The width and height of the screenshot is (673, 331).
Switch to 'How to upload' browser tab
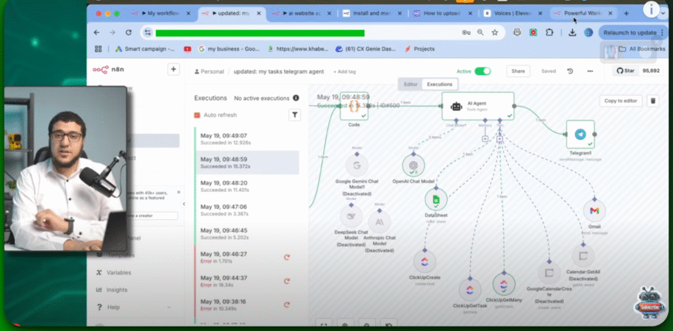click(441, 13)
